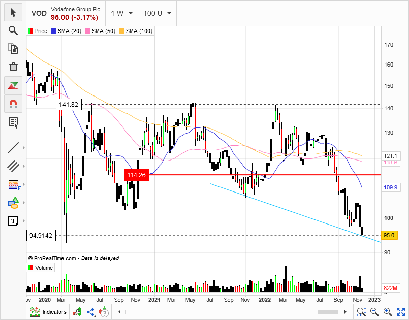Image resolution: width=409 pixels, height=320 pixels.
Task: Click the candlestick help question icon
Action: point(104,312)
